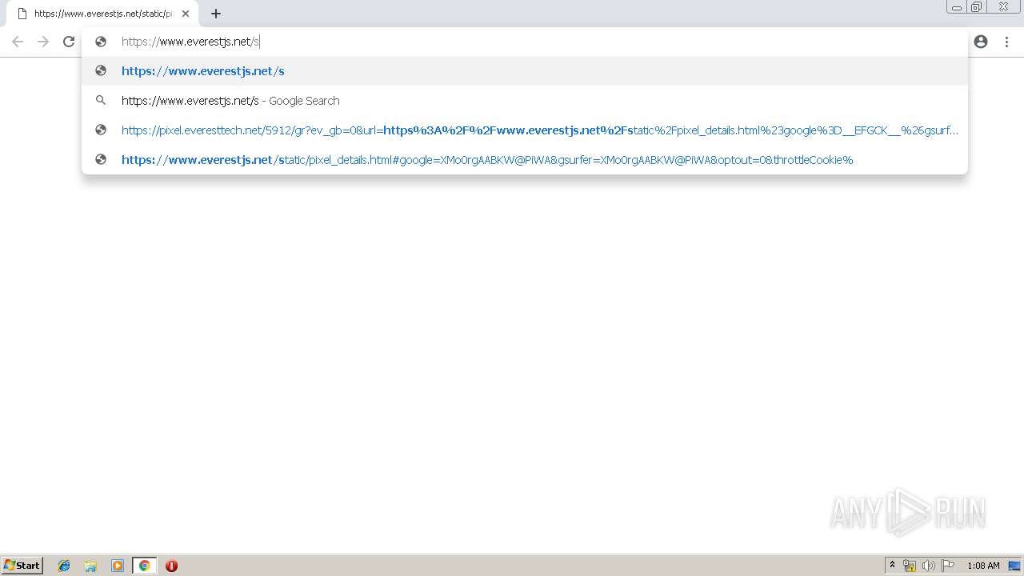Click globe icon beside pixel.everesttech.net suggestion
Image resolution: width=1024 pixels, height=576 pixels.
click(x=101, y=130)
